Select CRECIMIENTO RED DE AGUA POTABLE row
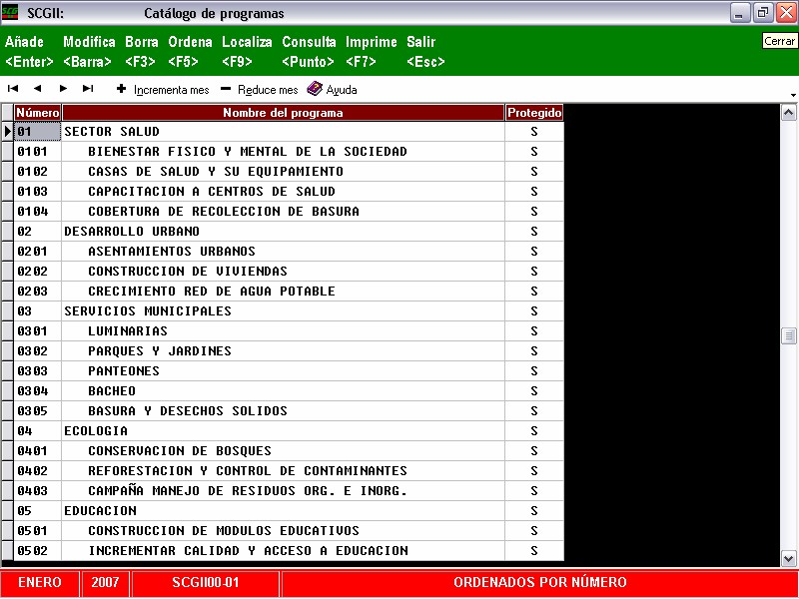 click(x=283, y=292)
